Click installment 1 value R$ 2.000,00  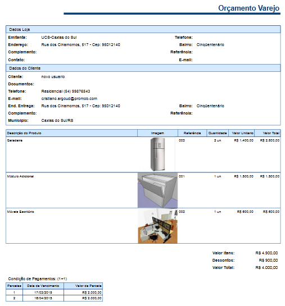(92, 293)
